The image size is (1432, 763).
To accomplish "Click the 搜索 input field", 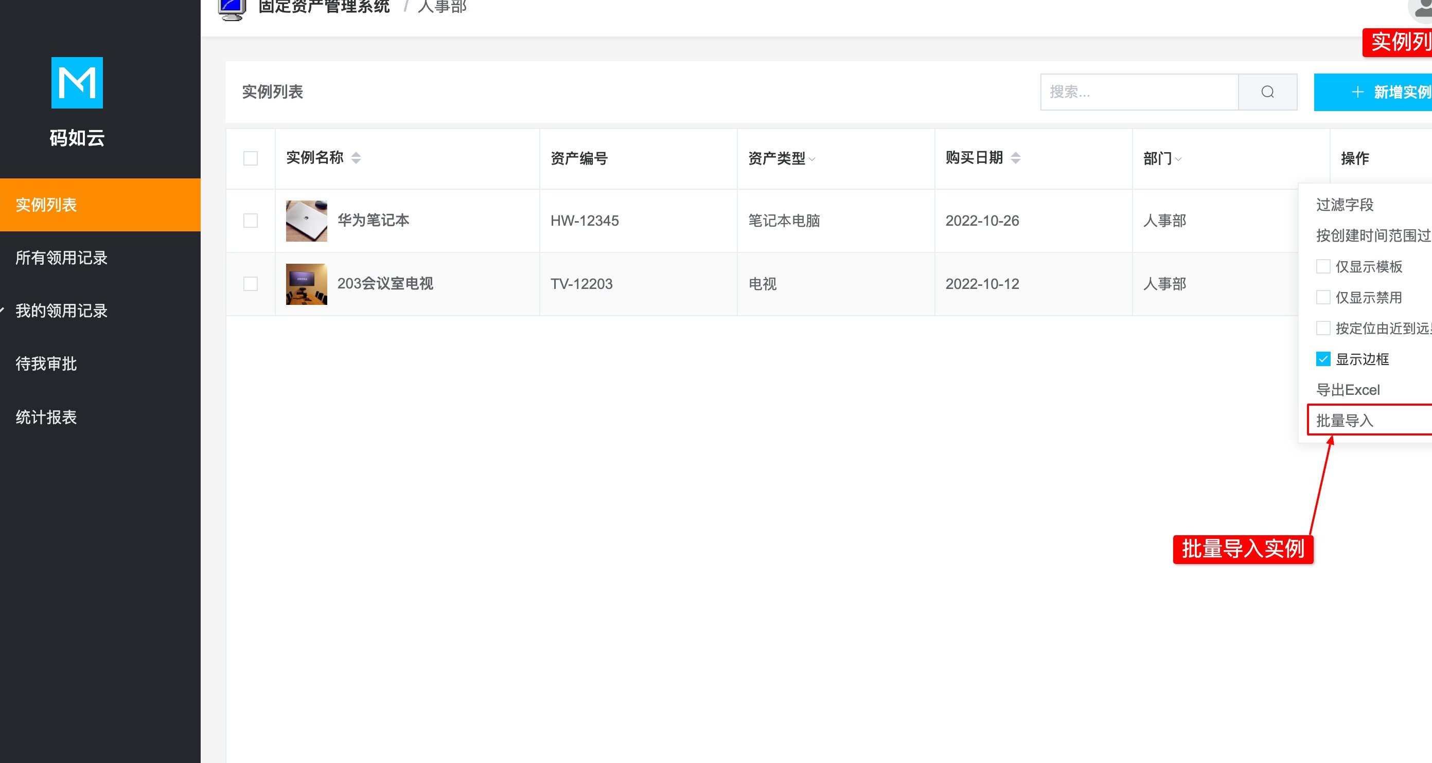I will click(1140, 92).
